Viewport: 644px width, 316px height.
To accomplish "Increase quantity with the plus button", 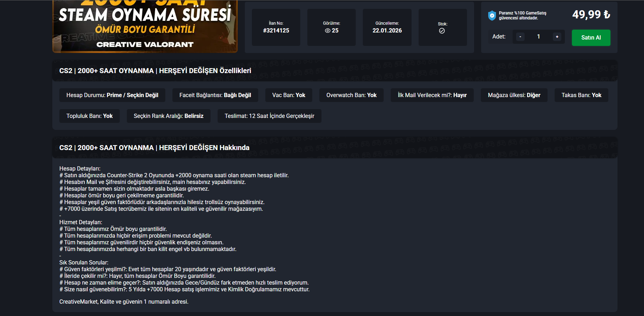I will (557, 37).
